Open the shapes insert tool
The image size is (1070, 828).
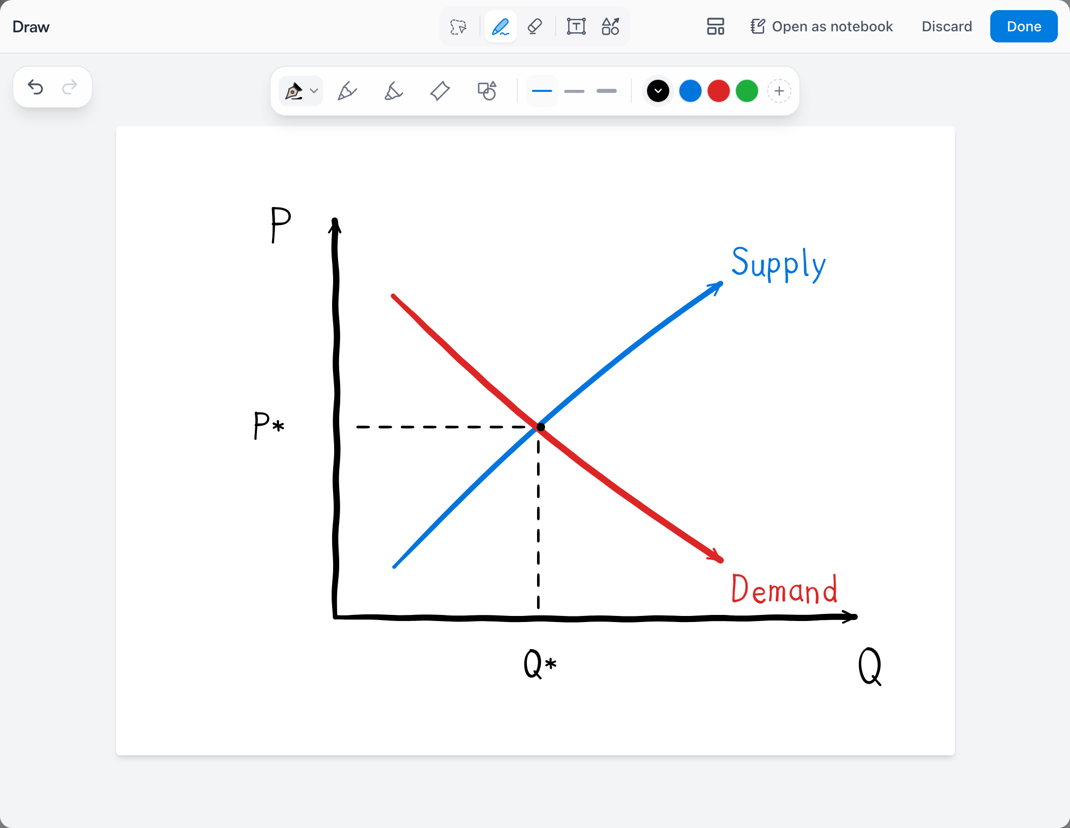[610, 26]
